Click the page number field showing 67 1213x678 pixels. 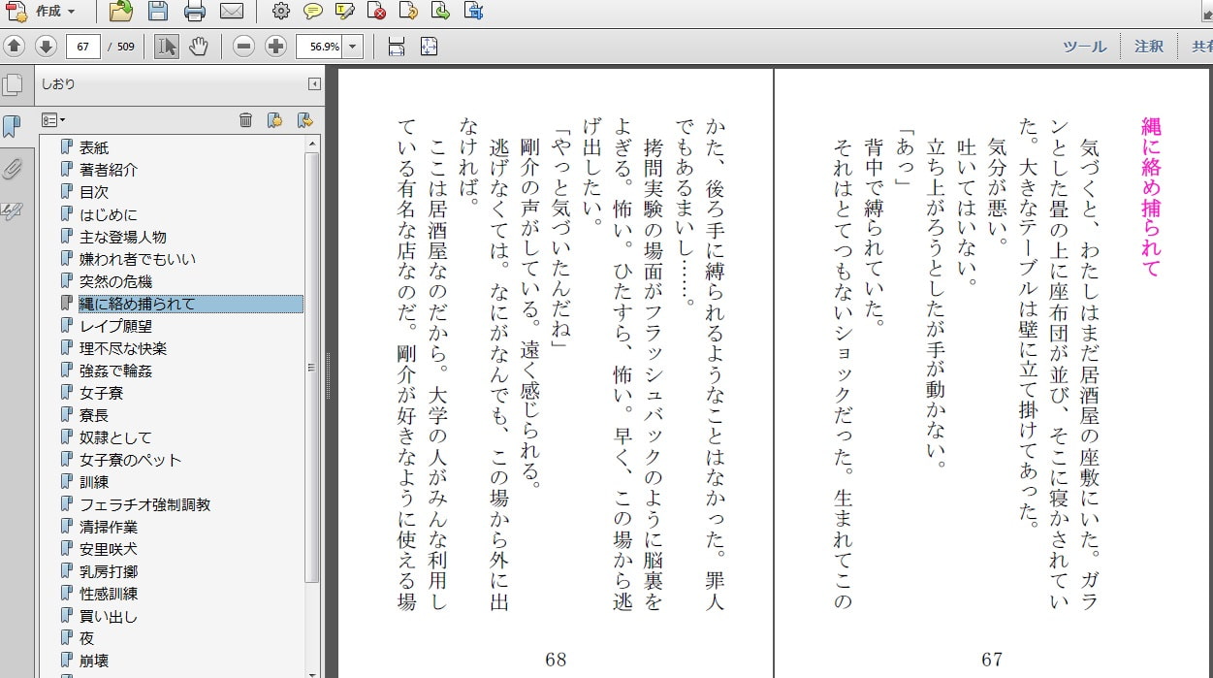point(83,46)
